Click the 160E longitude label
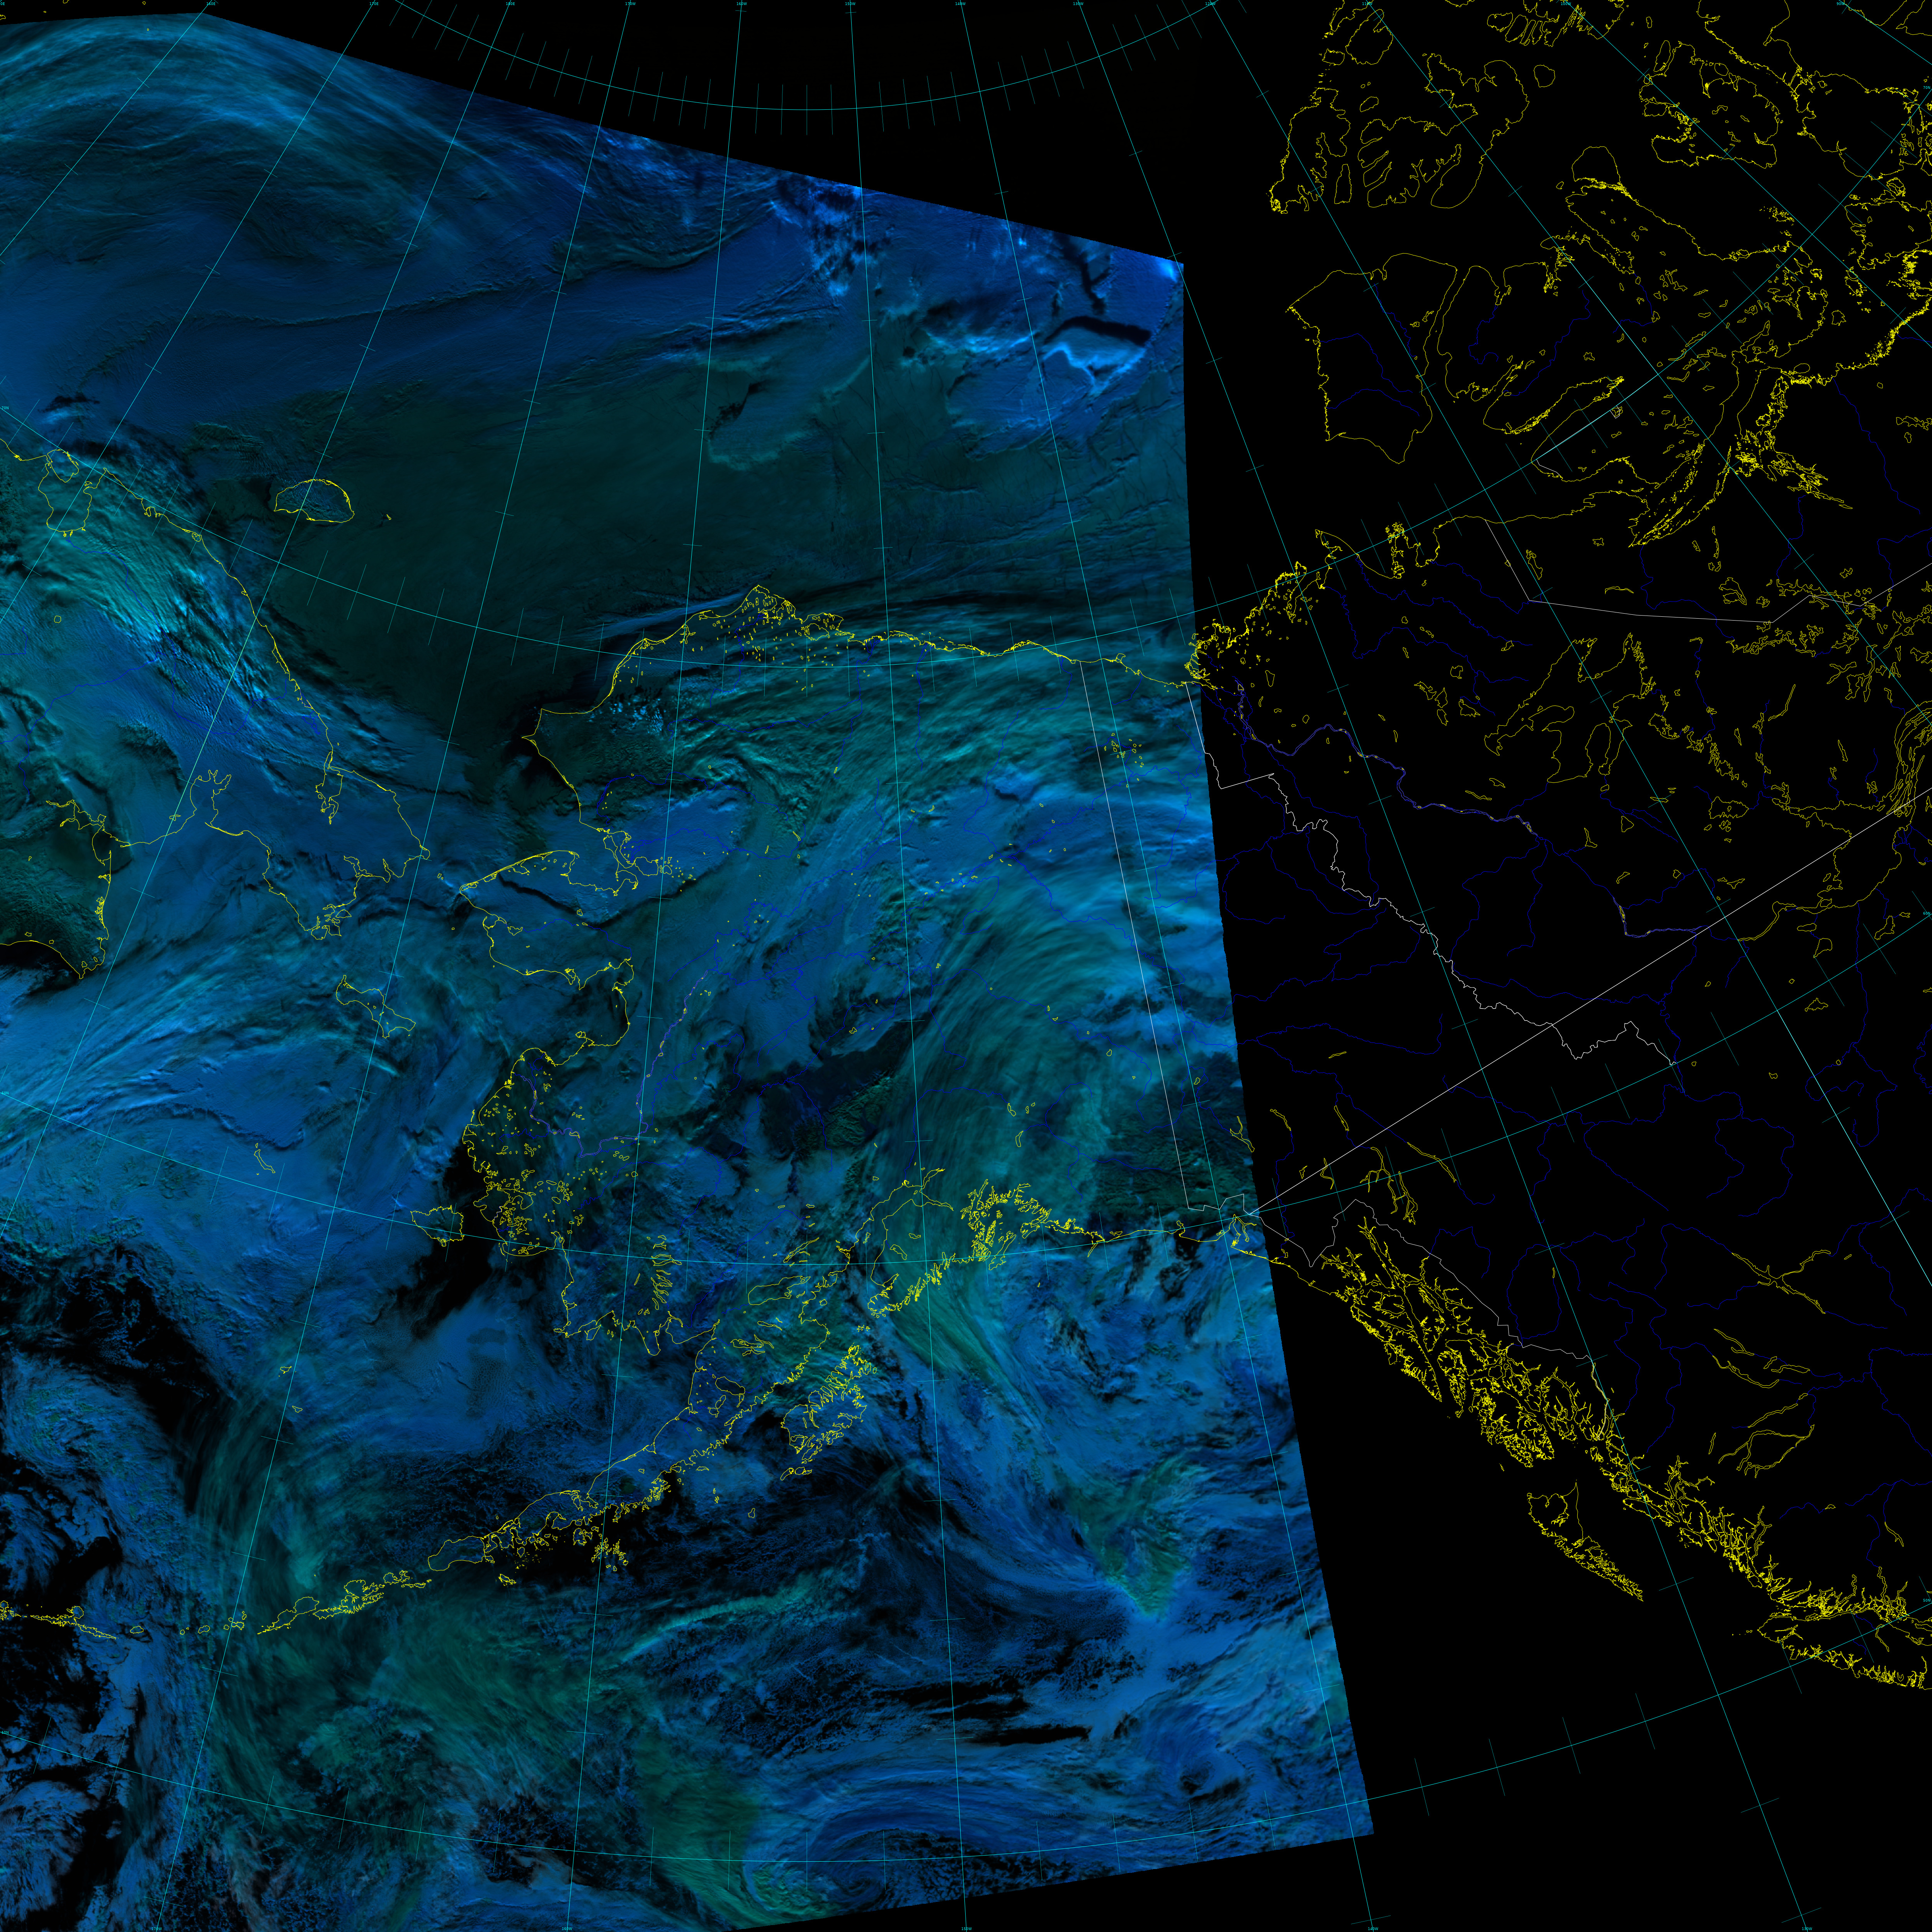This screenshot has width=1932, height=1932. pyautogui.click(x=211, y=4)
